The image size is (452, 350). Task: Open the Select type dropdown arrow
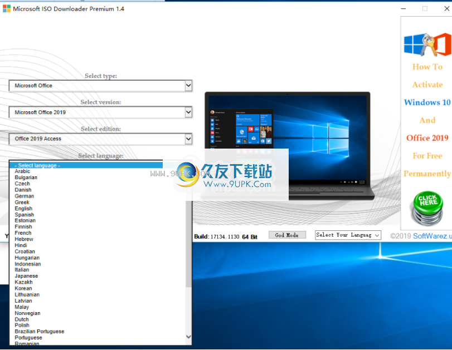(x=188, y=86)
